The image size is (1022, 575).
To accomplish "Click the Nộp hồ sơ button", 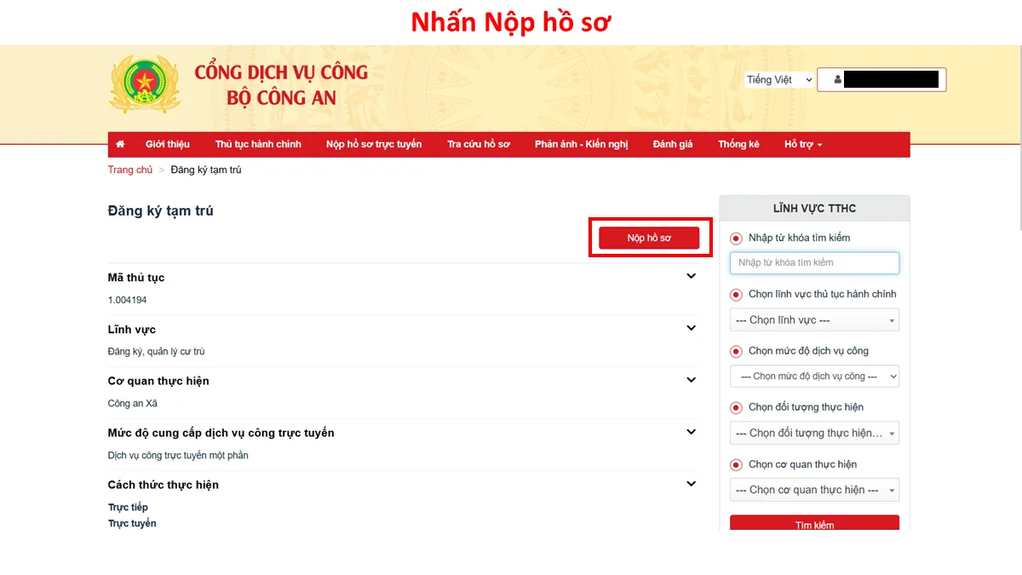I will click(x=649, y=238).
